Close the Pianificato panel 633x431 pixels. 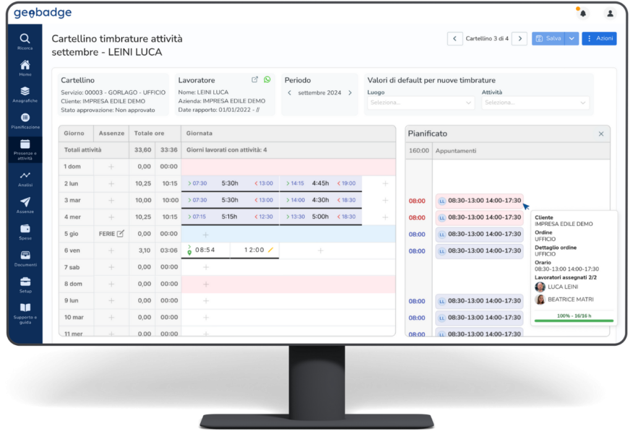click(x=601, y=134)
